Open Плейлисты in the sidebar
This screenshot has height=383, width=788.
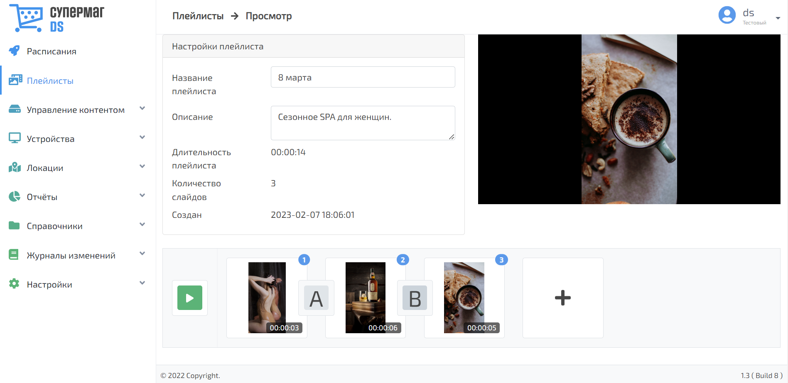click(x=50, y=81)
